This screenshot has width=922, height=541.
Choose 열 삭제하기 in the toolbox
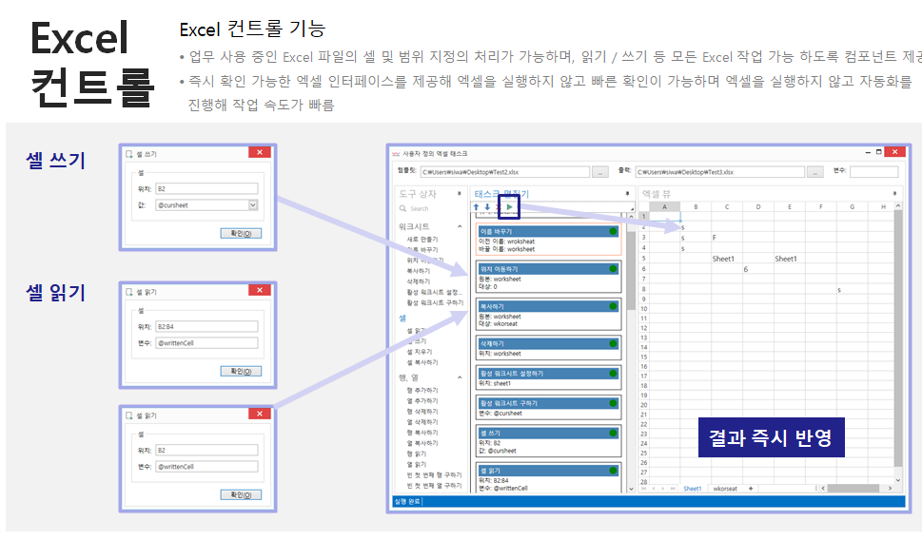[x=422, y=422]
